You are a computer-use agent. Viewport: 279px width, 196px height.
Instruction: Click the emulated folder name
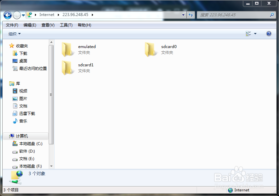87,47
